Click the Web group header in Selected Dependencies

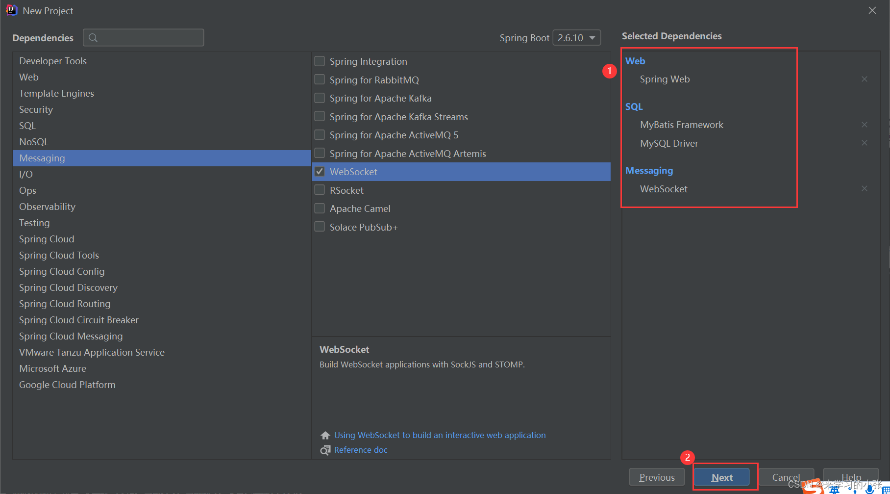(635, 61)
